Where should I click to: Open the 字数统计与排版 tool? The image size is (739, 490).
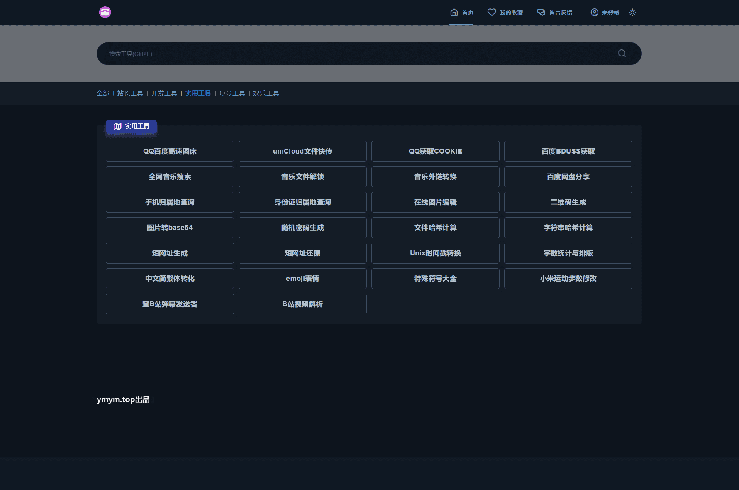click(568, 253)
